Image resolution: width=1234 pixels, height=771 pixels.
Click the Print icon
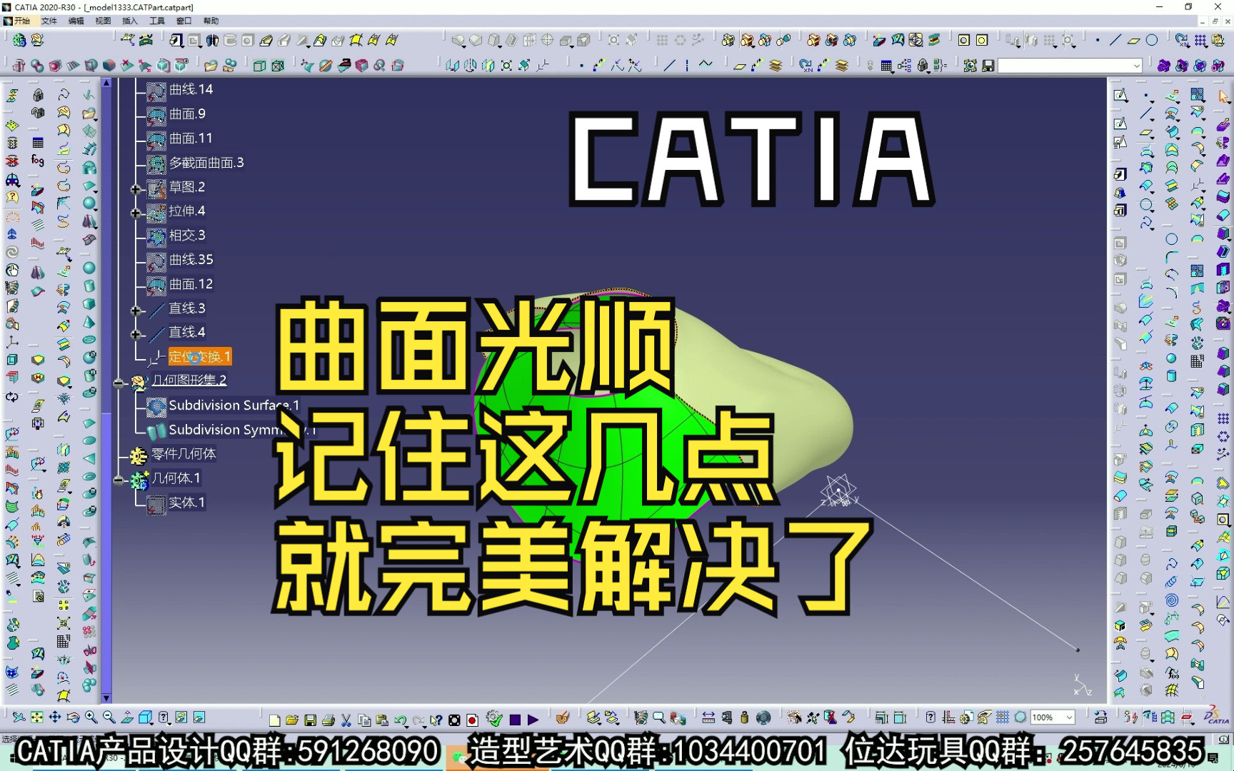328,720
